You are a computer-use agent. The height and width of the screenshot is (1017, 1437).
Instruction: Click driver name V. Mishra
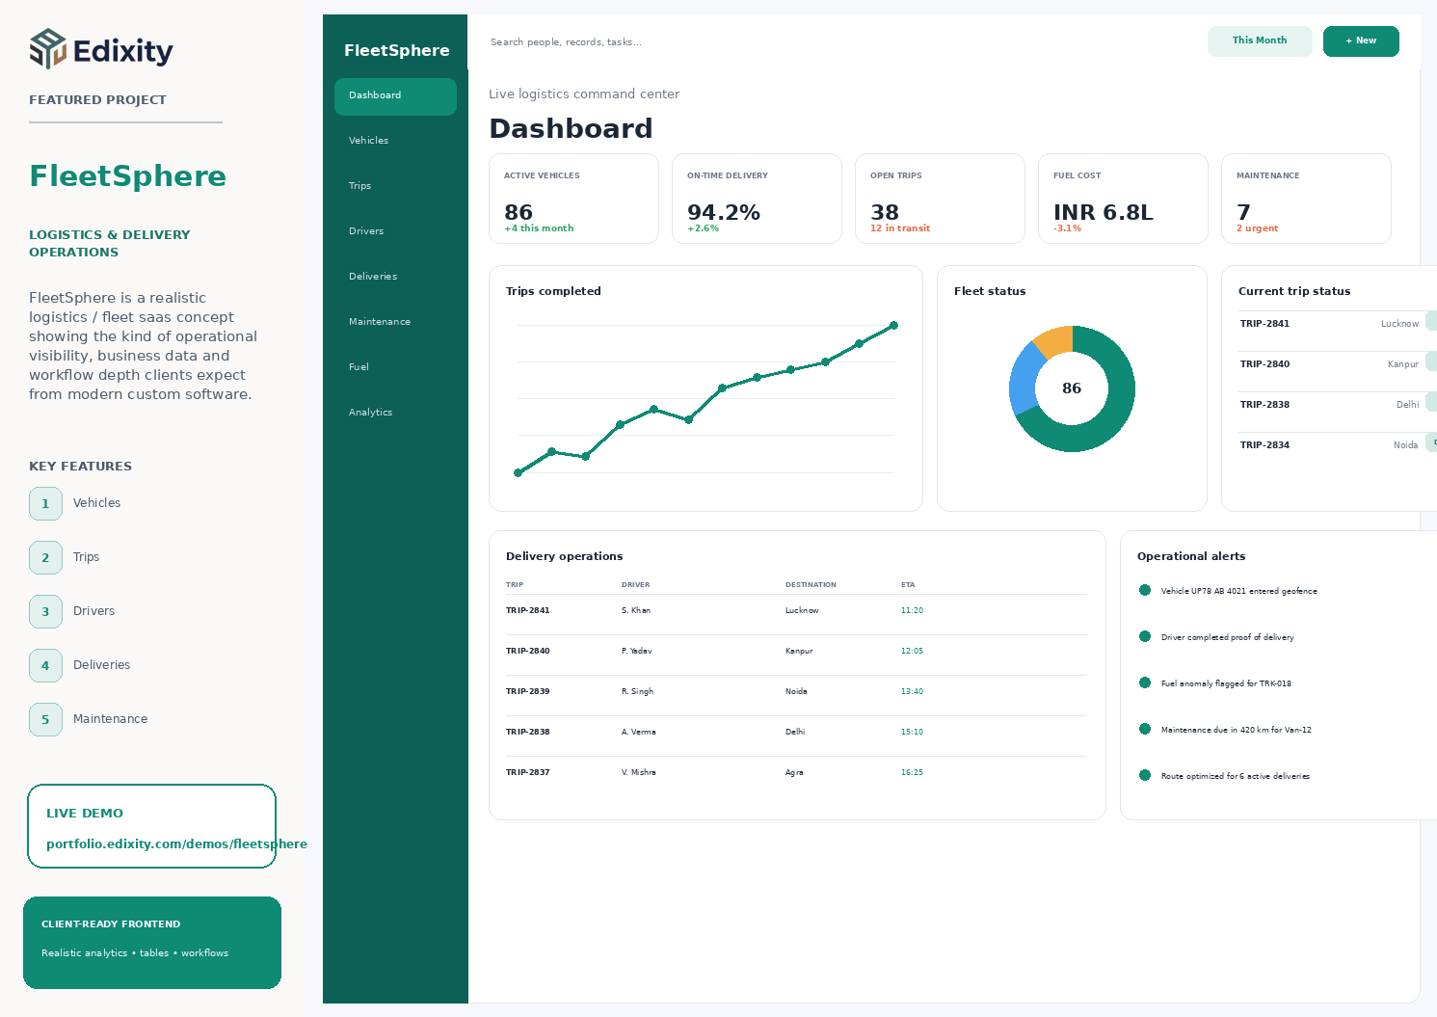tap(639, 773)
